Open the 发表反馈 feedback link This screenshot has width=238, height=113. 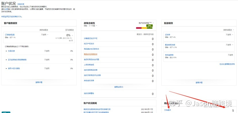click(21, 4)
